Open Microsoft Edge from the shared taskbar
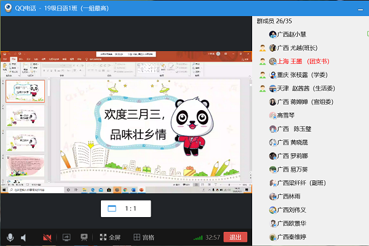 pos(93,190)
